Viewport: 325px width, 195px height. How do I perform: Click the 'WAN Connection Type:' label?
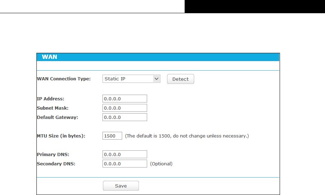(64, 79)
